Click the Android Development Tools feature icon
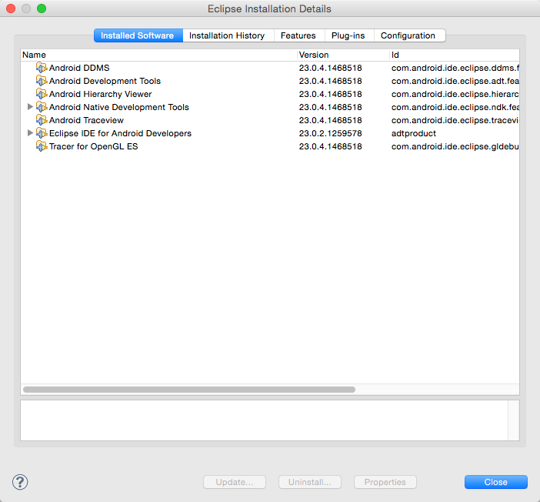Viewport: 540px width, 502px height. (42, 81)
